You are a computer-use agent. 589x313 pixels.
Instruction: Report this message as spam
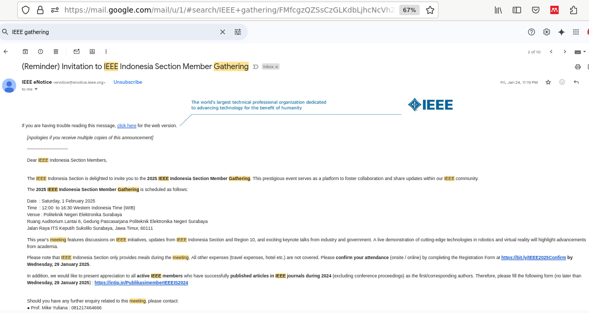click(x=40, y=51)
